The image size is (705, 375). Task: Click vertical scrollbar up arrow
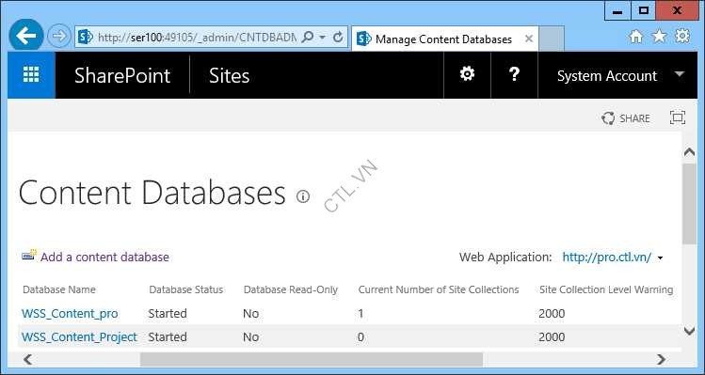[x=689, y=152]
